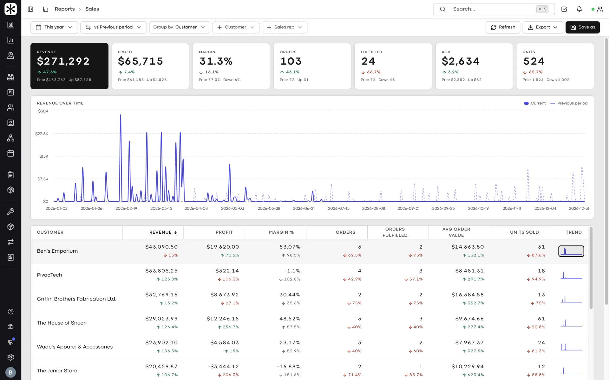Click the Griffin Brothers Fabrication Ltd. row

coord(309,299)
